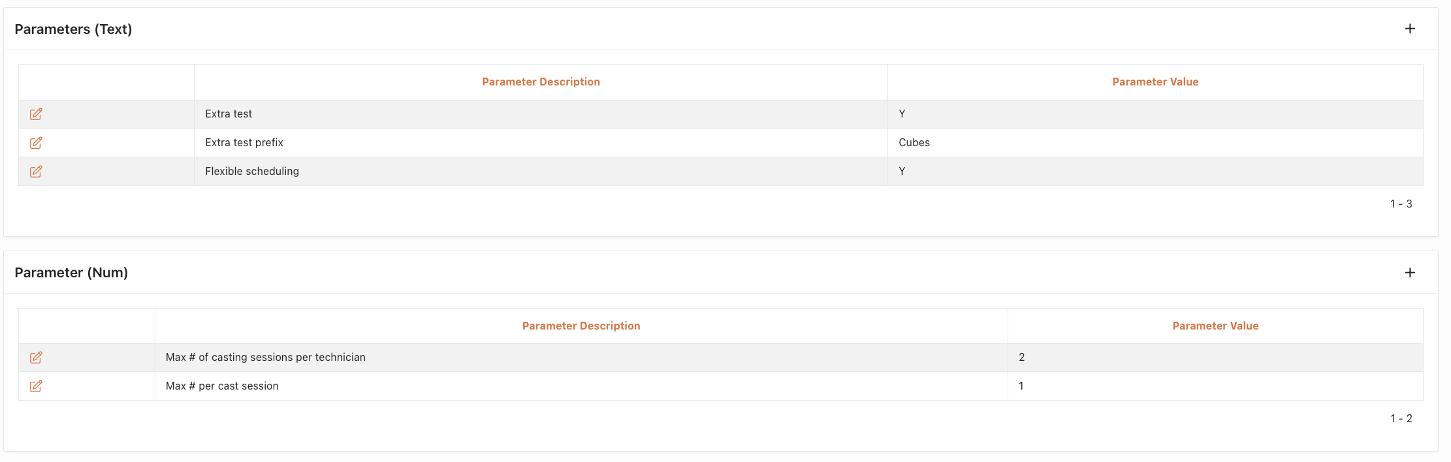Sort text table by Parameter Value

coord(1155,82)
